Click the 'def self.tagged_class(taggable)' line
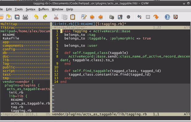This screenshot has width=191, height=122. point(96,53)
